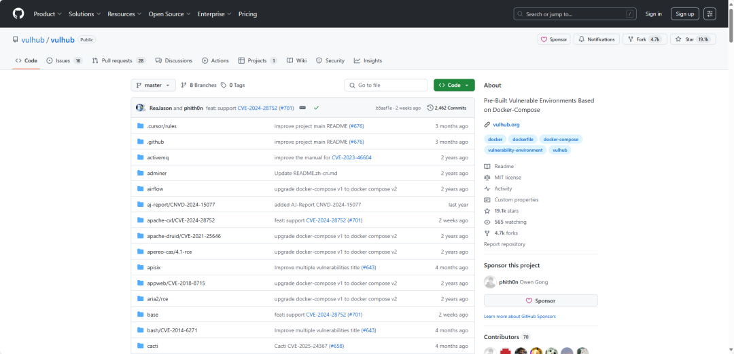The width and height of the screenshot is (734, 354).
Task: Click the MIT license scale icon
Action: [487, 178]
